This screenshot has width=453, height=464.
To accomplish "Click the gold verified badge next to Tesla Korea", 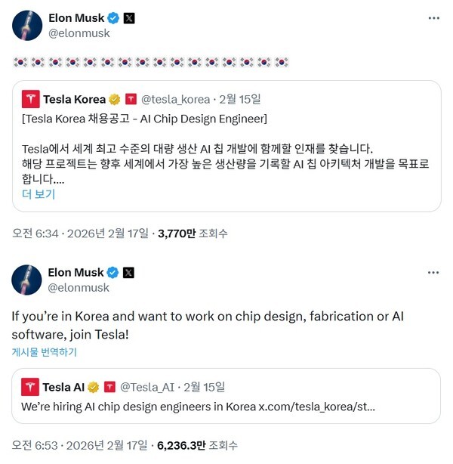I will point(115,99).
